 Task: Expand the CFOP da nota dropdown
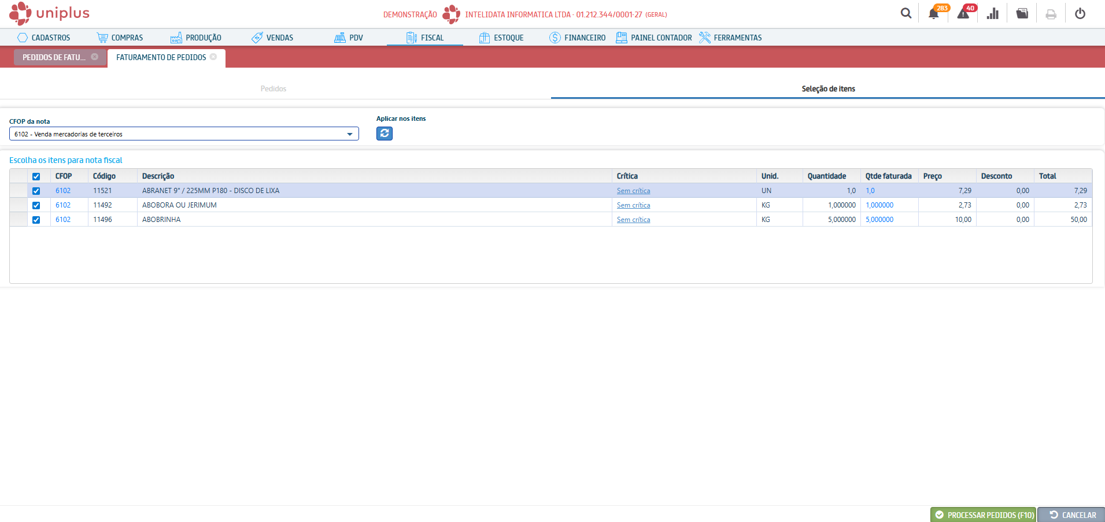tap(349, 134)
